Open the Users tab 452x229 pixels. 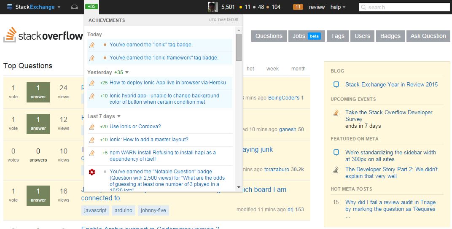pos(362,36)
